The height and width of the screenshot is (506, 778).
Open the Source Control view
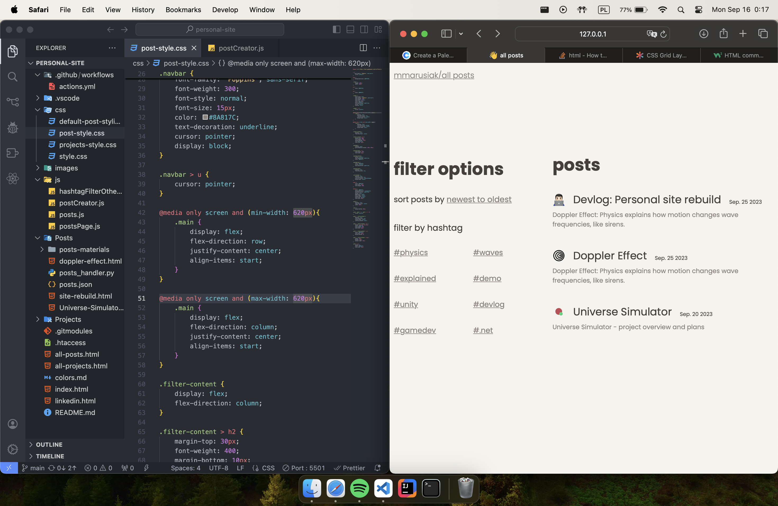click(x=12, y=102)
